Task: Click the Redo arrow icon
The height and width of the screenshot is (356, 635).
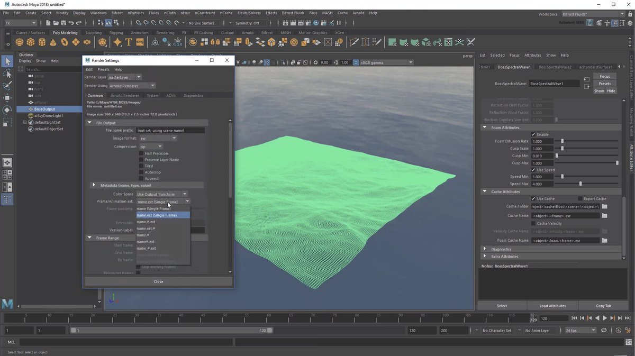Action: click(78, 23)
